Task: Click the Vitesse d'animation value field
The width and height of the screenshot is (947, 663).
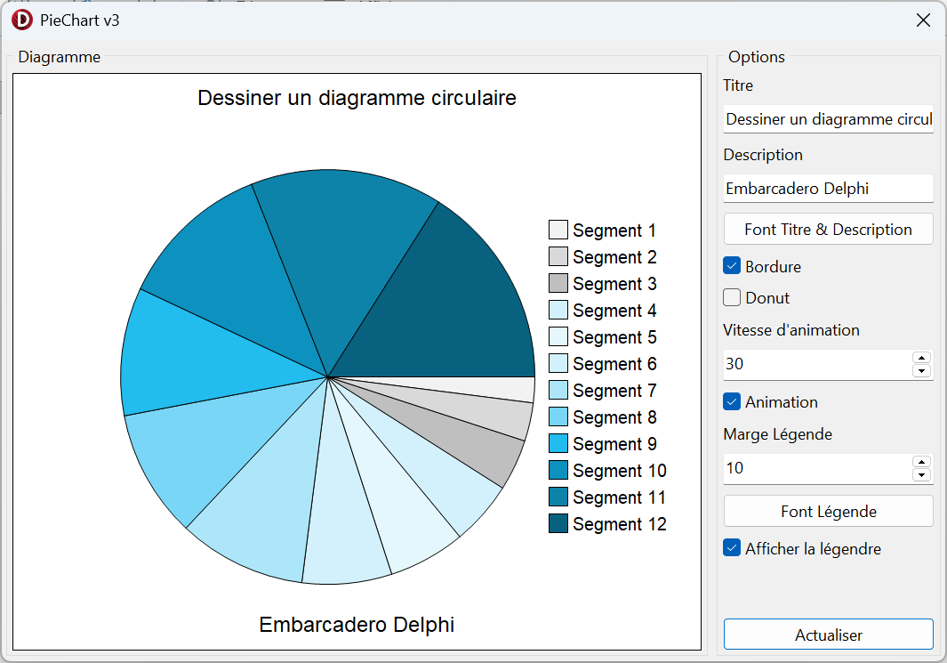Action: (x=817, y=364)
